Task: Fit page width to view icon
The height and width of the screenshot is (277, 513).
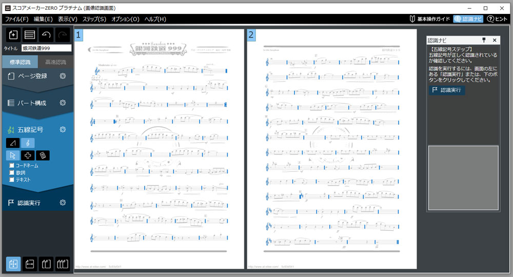Action: pos(30,264)
